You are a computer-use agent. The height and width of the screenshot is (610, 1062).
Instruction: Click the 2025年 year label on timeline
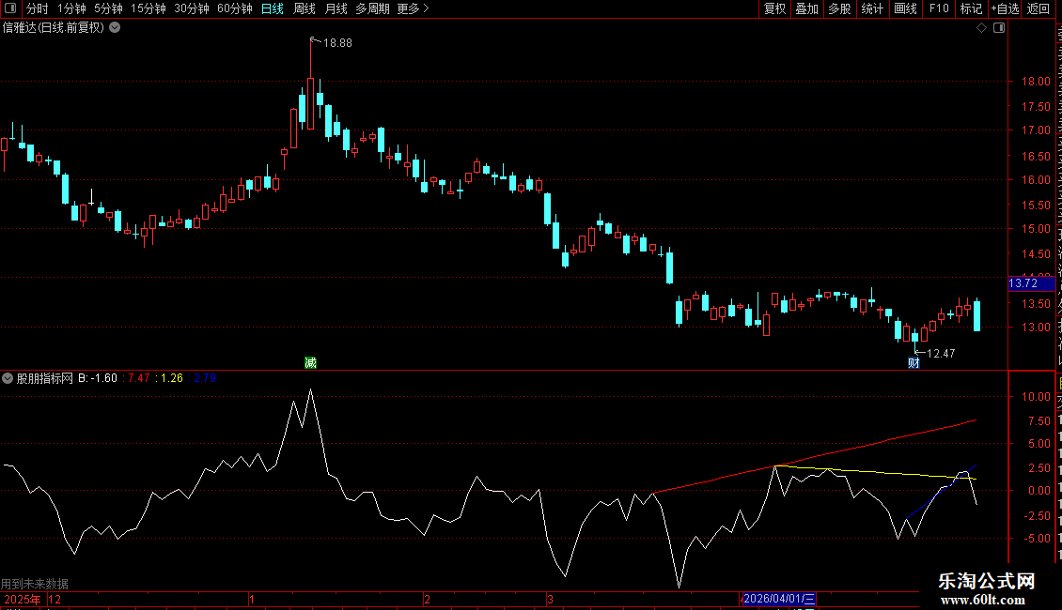23,599
